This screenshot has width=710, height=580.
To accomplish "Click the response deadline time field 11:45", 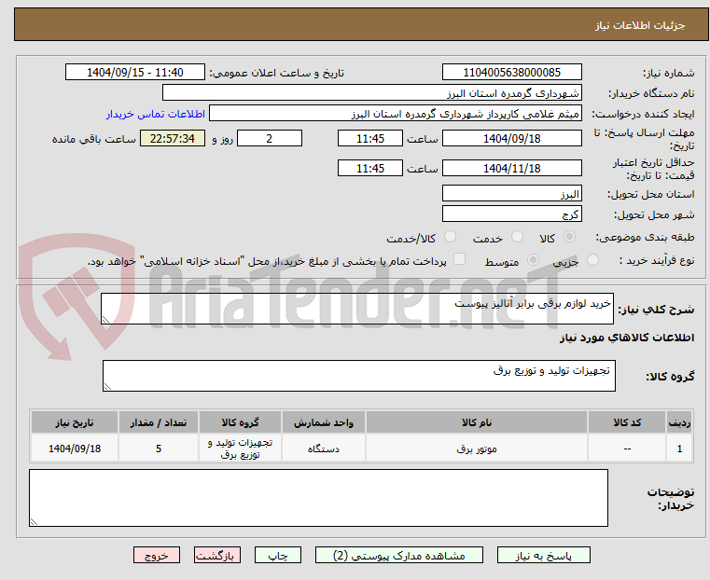I will point(370,138).
